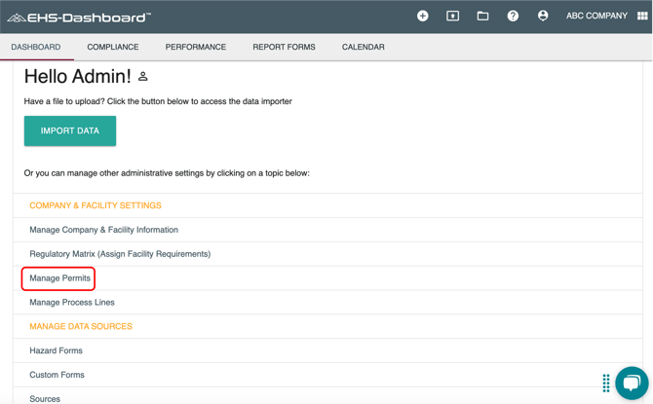
Task: Click the add (plus) icon in header
Action: (422, 16)
